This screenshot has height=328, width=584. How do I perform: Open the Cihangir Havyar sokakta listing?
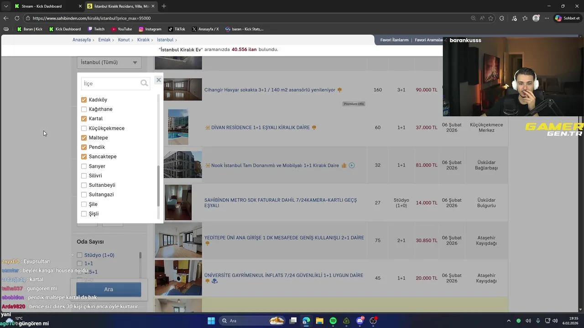click(270, 90)
